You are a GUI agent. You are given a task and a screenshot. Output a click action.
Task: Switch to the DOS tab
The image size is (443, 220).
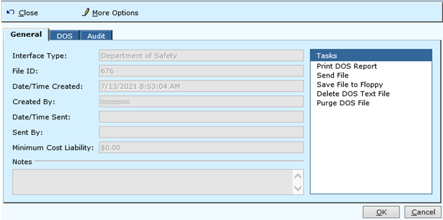point(64,36)
